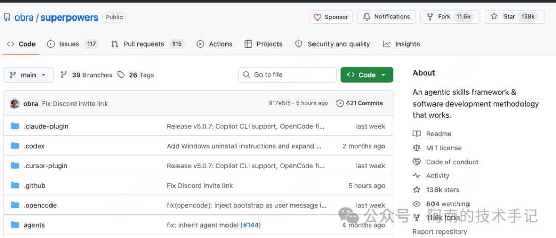556x238 pixels.
Task: Click the folder icon next to agents
Action: pyautogui.click(x=14, y=225)
